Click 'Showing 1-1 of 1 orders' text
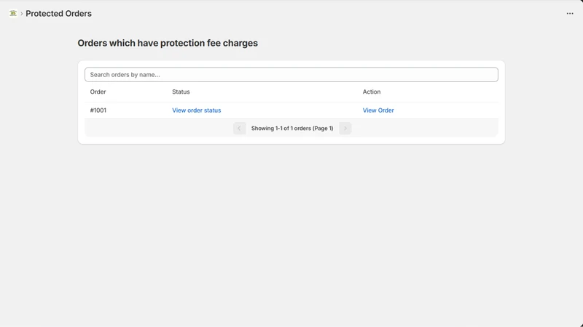 292,129
